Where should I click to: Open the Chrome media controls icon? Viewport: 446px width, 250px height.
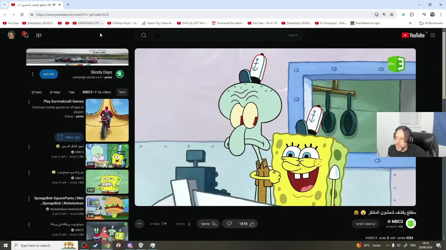(424, 15)
